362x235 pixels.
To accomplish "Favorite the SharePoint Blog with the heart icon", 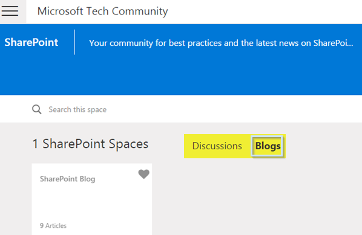I will (x=144, y=174).
